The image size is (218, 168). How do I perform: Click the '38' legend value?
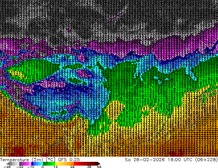pyautogui.click(x=89, y=167)
